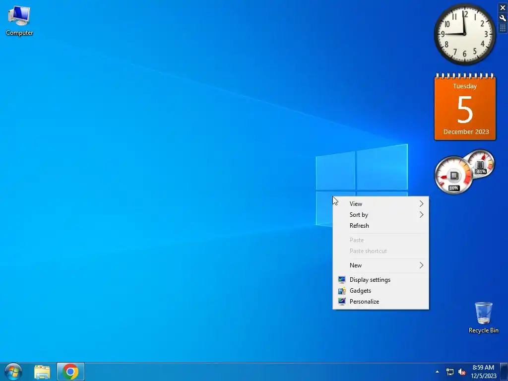Click Tuesday label on calendar gadget
The width and height of the screenshot is (508, 381).
(464, 86)
